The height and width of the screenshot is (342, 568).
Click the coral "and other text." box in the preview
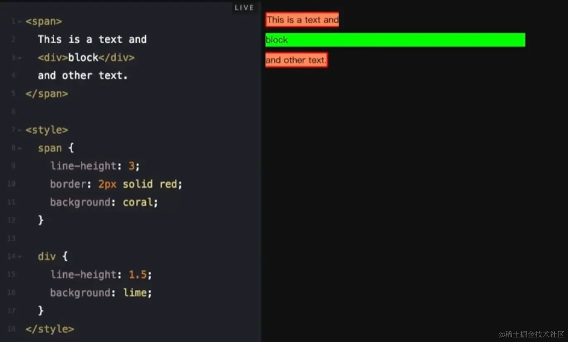(x=296, y=60)
